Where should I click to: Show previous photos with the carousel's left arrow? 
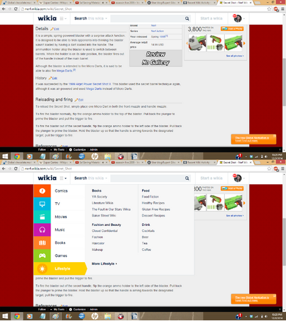pyautogui.click(x=186, y=43)
